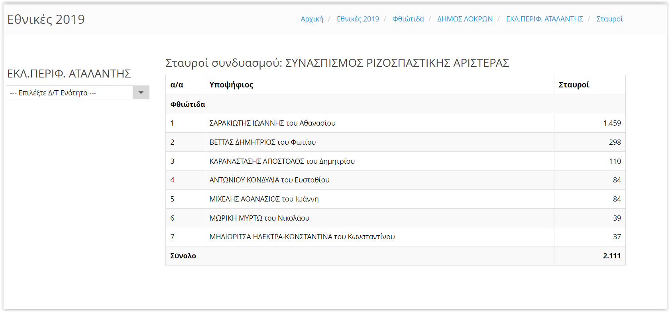Screen dimensions: 670x312
Task: Click the Σταυροί column header
Action: coord(574,85)
